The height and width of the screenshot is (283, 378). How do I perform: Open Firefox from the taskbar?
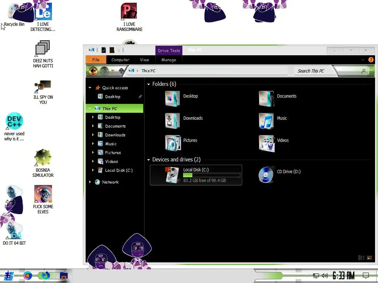click(x=45, y=275)
